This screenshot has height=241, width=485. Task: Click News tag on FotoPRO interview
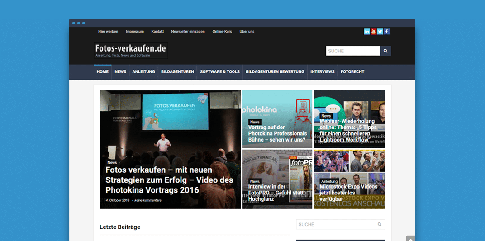coord(255,181)
